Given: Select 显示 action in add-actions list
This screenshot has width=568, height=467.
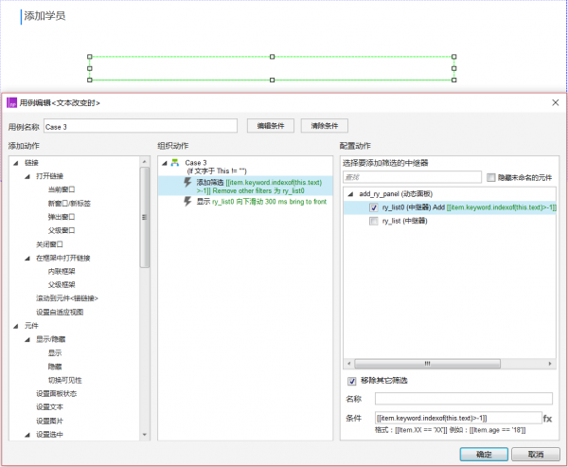Looking at the screenshot, I should click(55, 352).
